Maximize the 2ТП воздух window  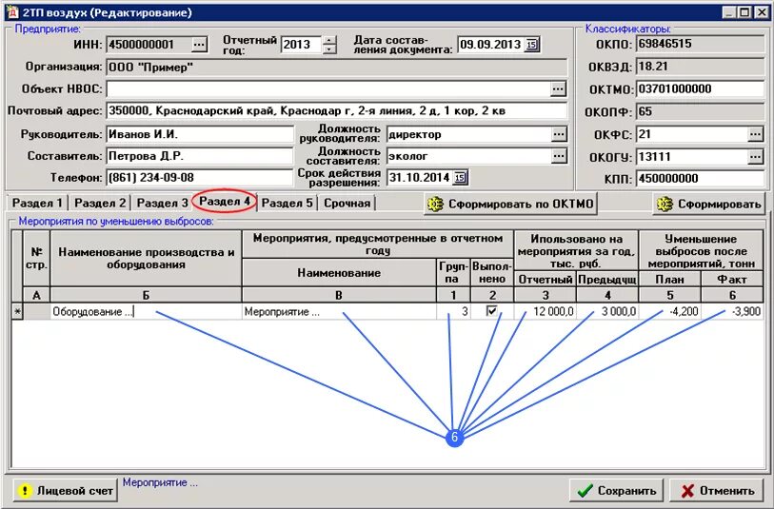pyautogui.click(x=744, y=12)
